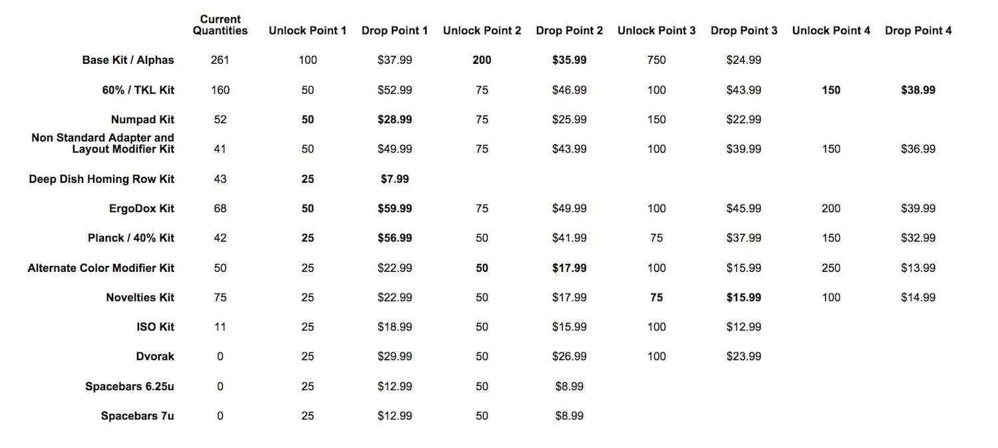Select the Novelties Kit row label

pos(140,297)
